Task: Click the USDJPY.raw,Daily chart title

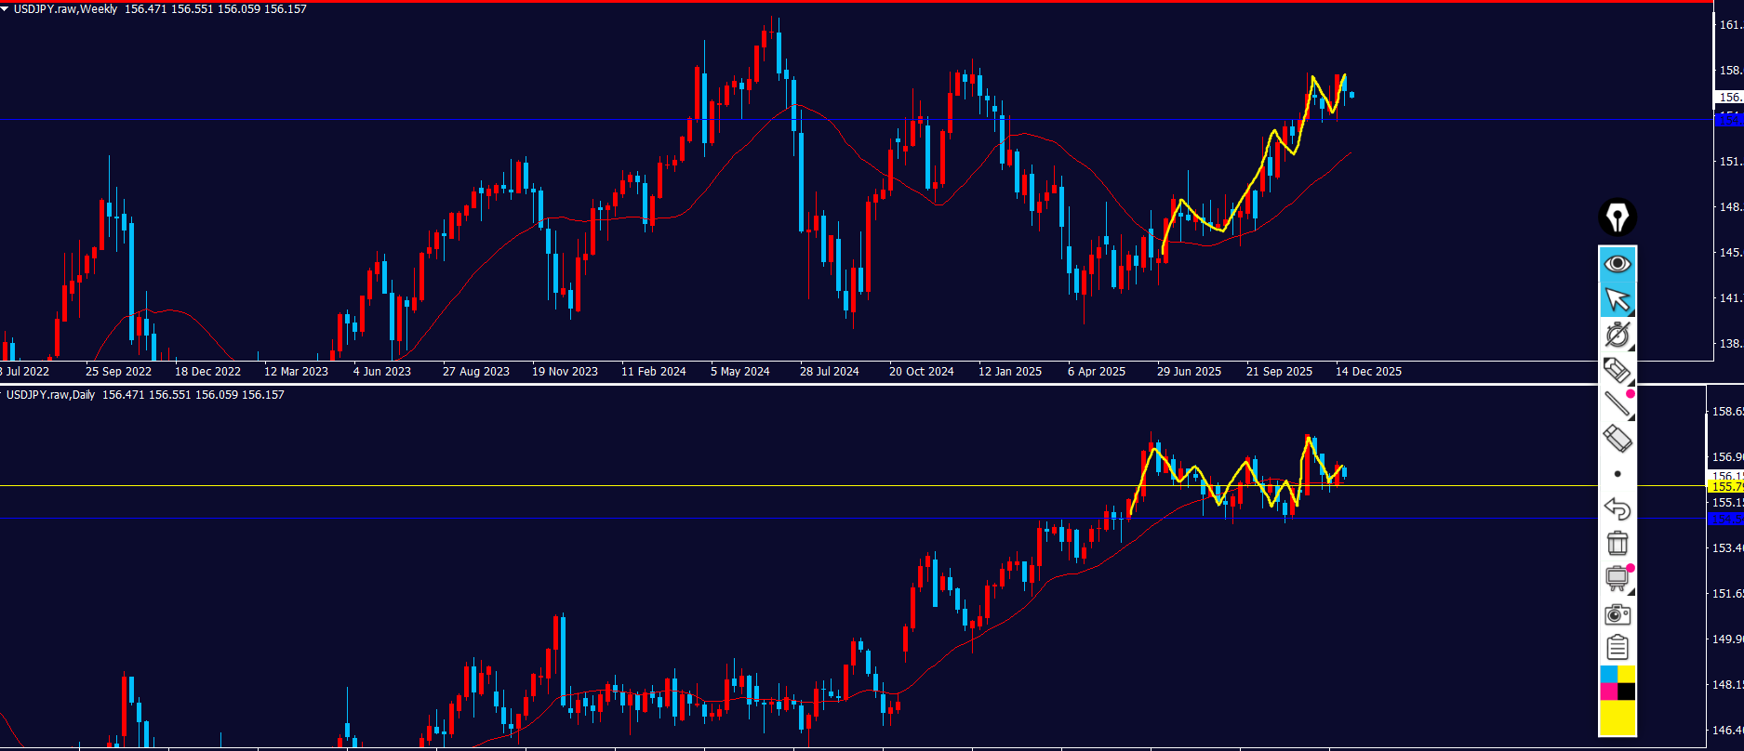Action: click(50, 395)
